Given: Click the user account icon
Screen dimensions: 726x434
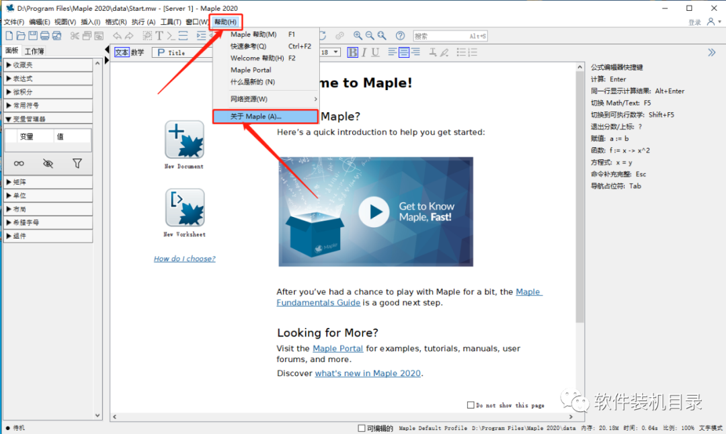Looking at the screenshot, I should [x=711, y=21].
